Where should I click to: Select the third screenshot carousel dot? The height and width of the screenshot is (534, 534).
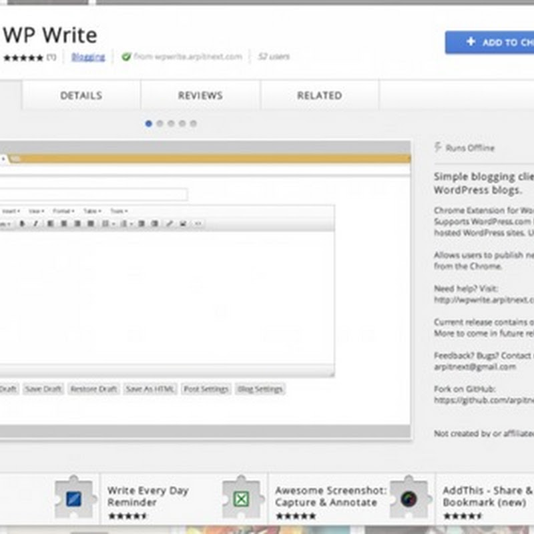171,123
